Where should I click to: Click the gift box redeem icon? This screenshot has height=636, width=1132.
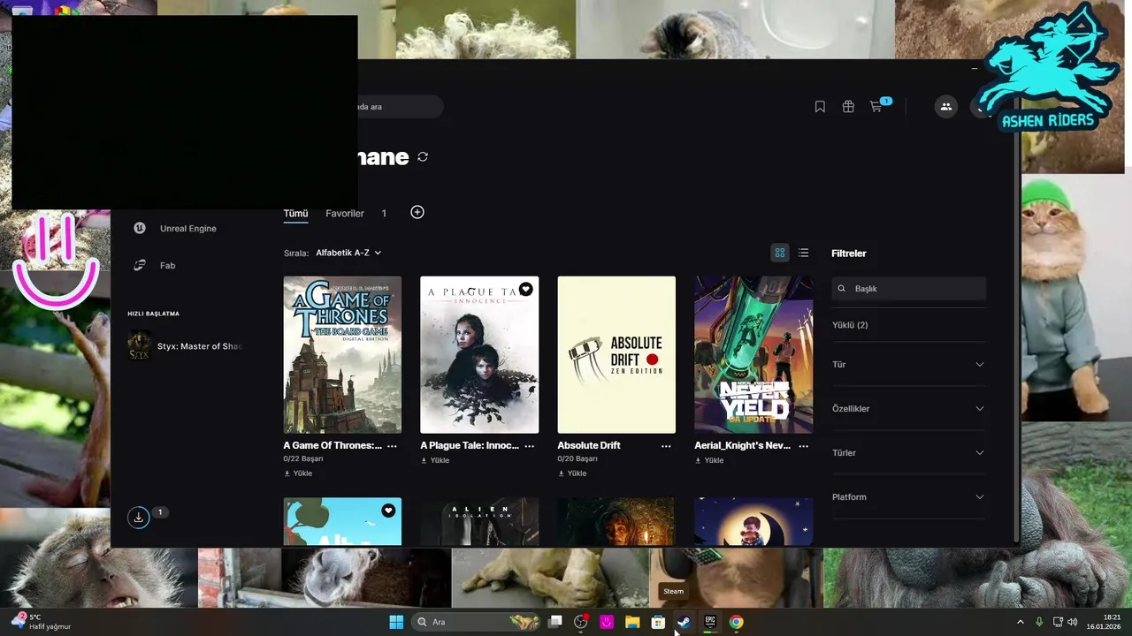point(848,107)
